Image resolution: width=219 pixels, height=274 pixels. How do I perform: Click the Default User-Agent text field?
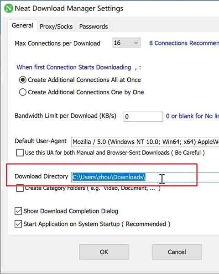[x=145, y=142]
